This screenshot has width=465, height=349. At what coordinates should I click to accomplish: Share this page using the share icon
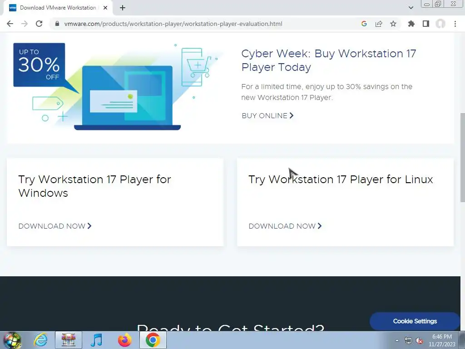[x=379, y=24]
